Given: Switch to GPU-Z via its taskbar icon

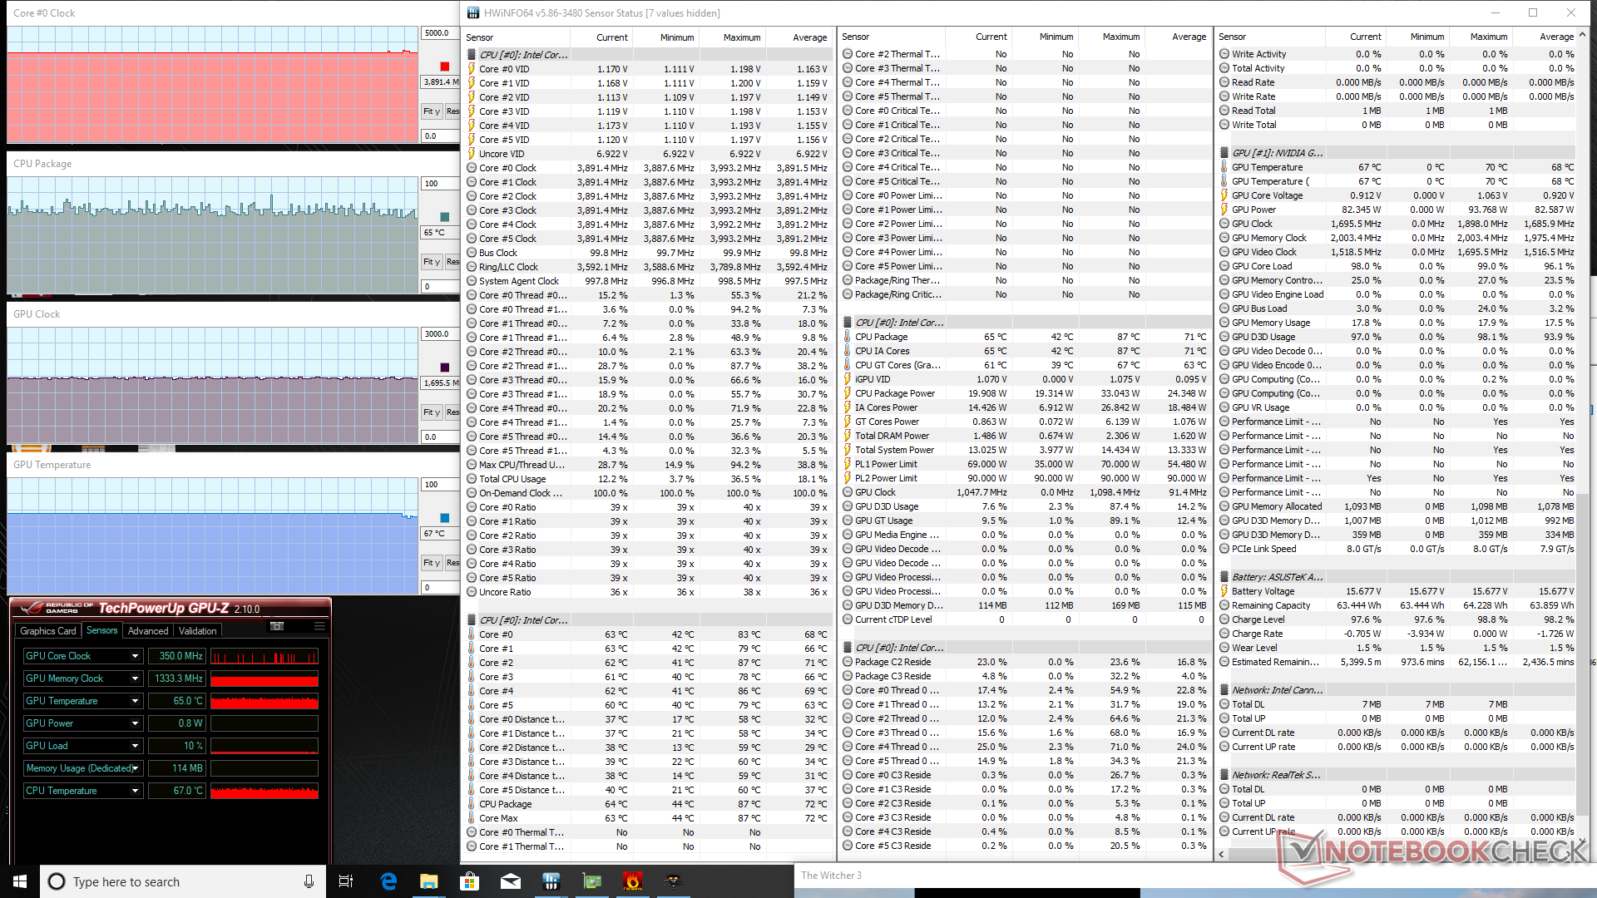Looking at the screenshot, I should click(592, 881).
